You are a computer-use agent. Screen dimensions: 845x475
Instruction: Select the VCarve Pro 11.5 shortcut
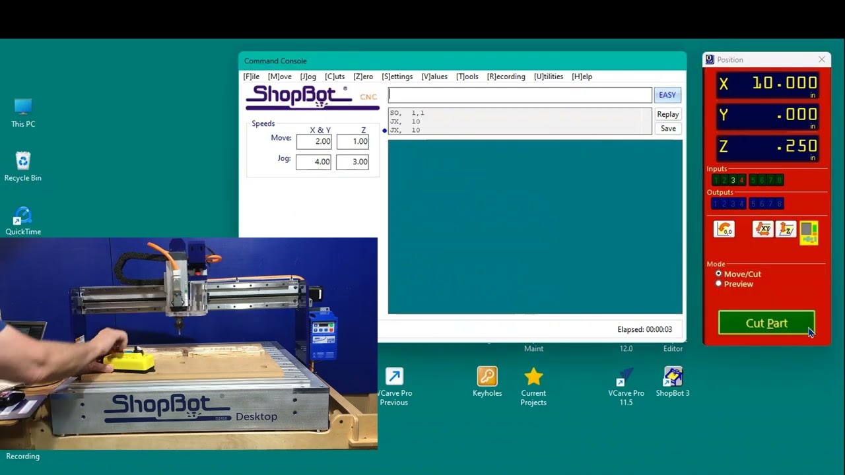coord(626,387)
